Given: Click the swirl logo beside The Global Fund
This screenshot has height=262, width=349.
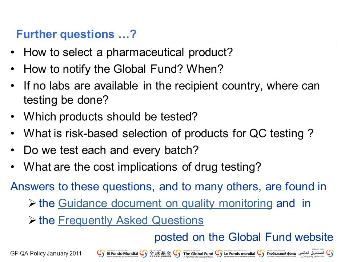Looking at the screenshot, I should click(x=177, y=253).
